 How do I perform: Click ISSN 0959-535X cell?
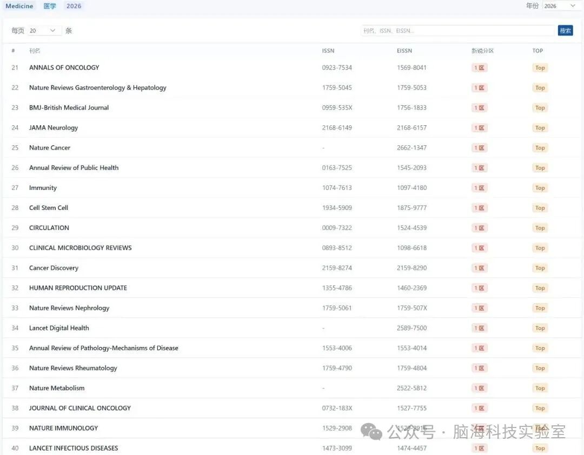(337, 108)
